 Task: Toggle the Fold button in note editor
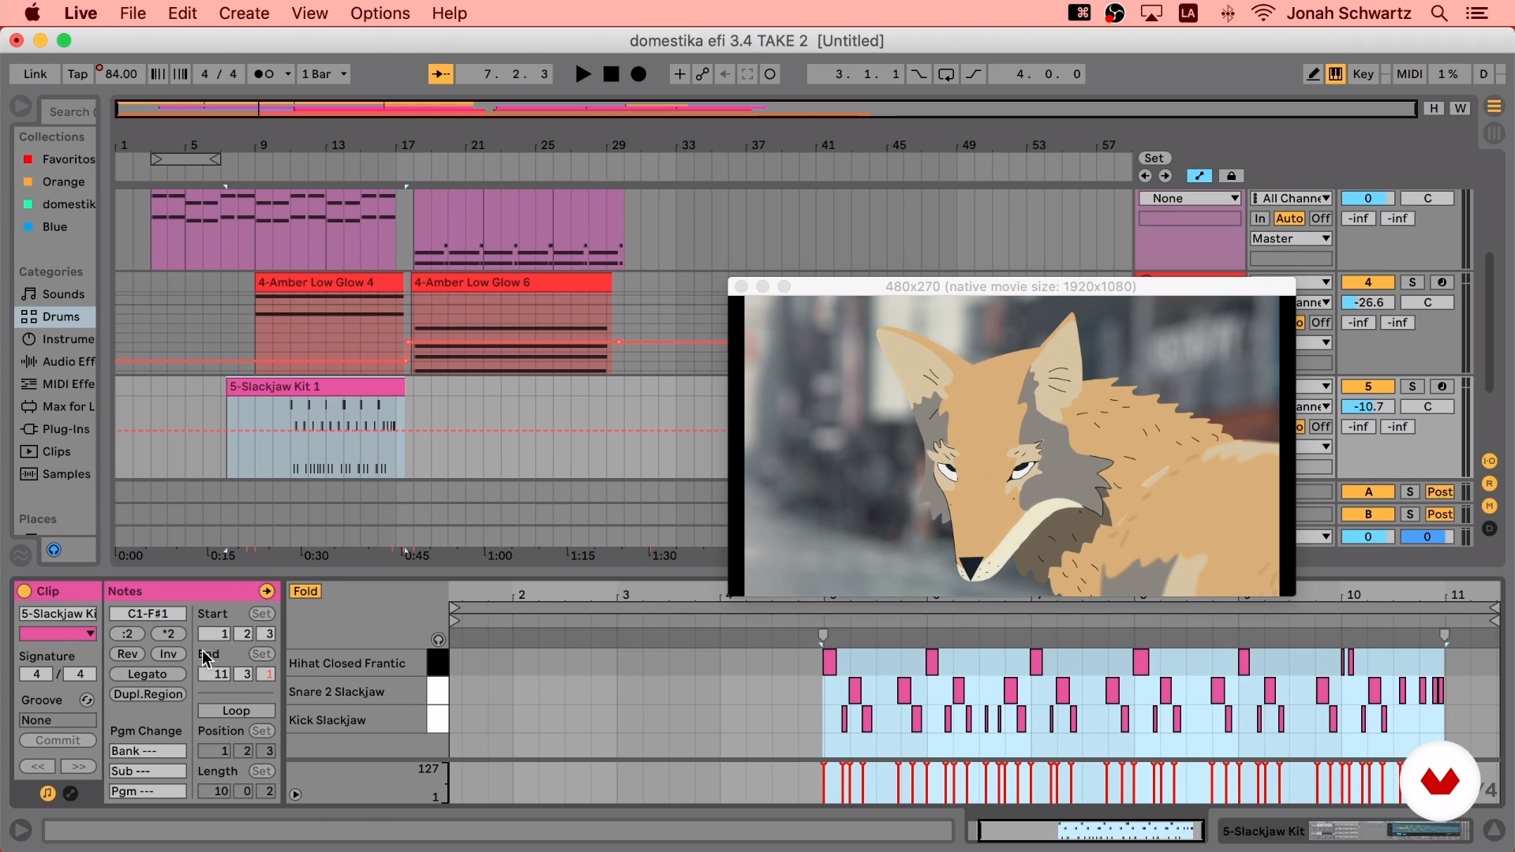[305, 592]
